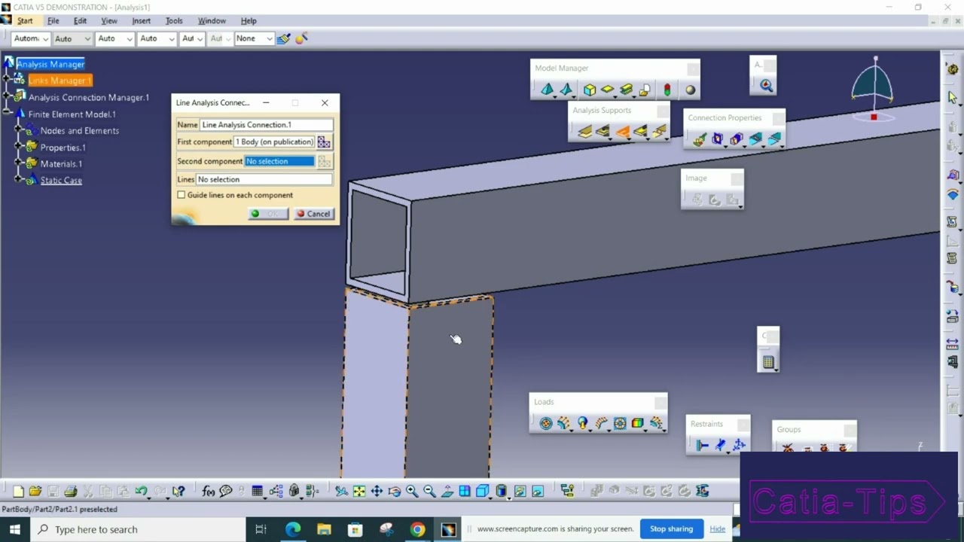
Task: Expand Static Case tree node
Action: point(18,180)
